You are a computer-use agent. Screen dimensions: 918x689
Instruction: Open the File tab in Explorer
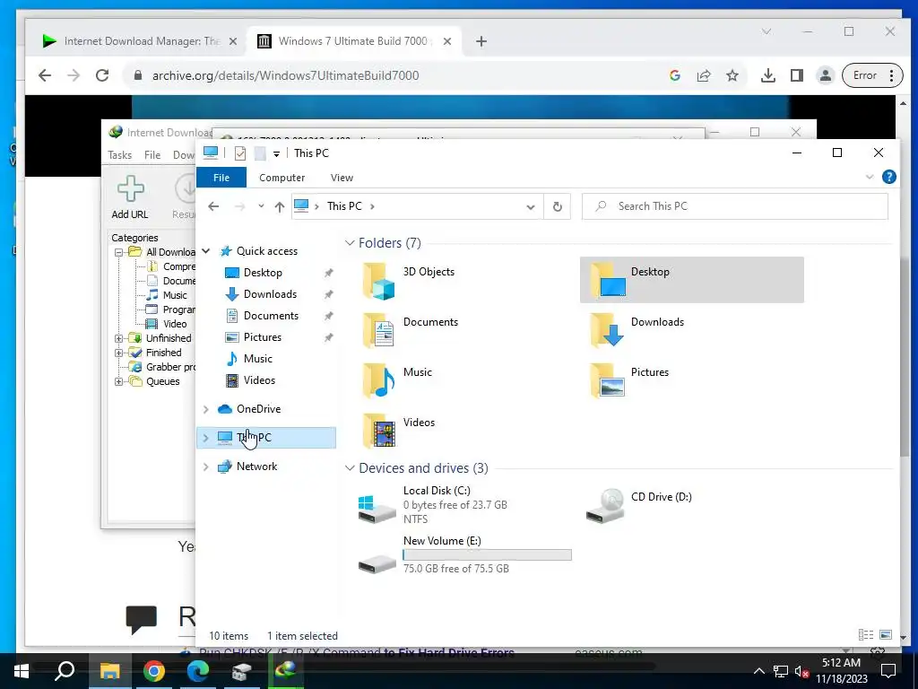[x=221, y=178]
